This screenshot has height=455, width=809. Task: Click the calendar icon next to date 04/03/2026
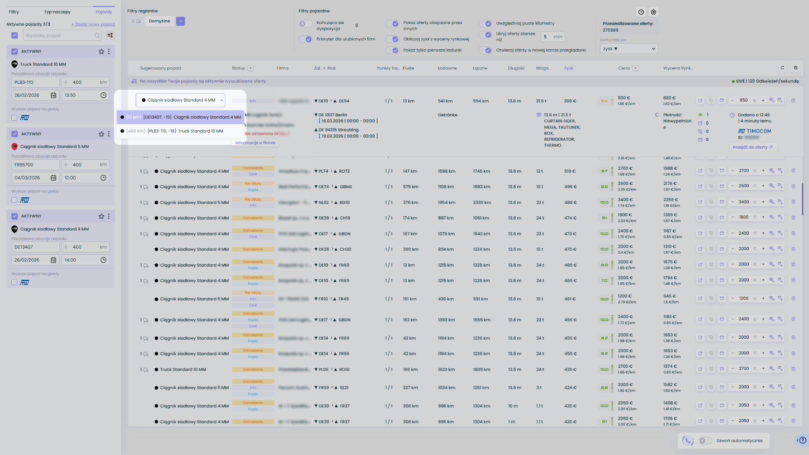(x=54, y=178)
